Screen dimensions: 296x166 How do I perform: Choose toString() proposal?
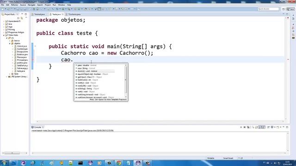[87, 89]
